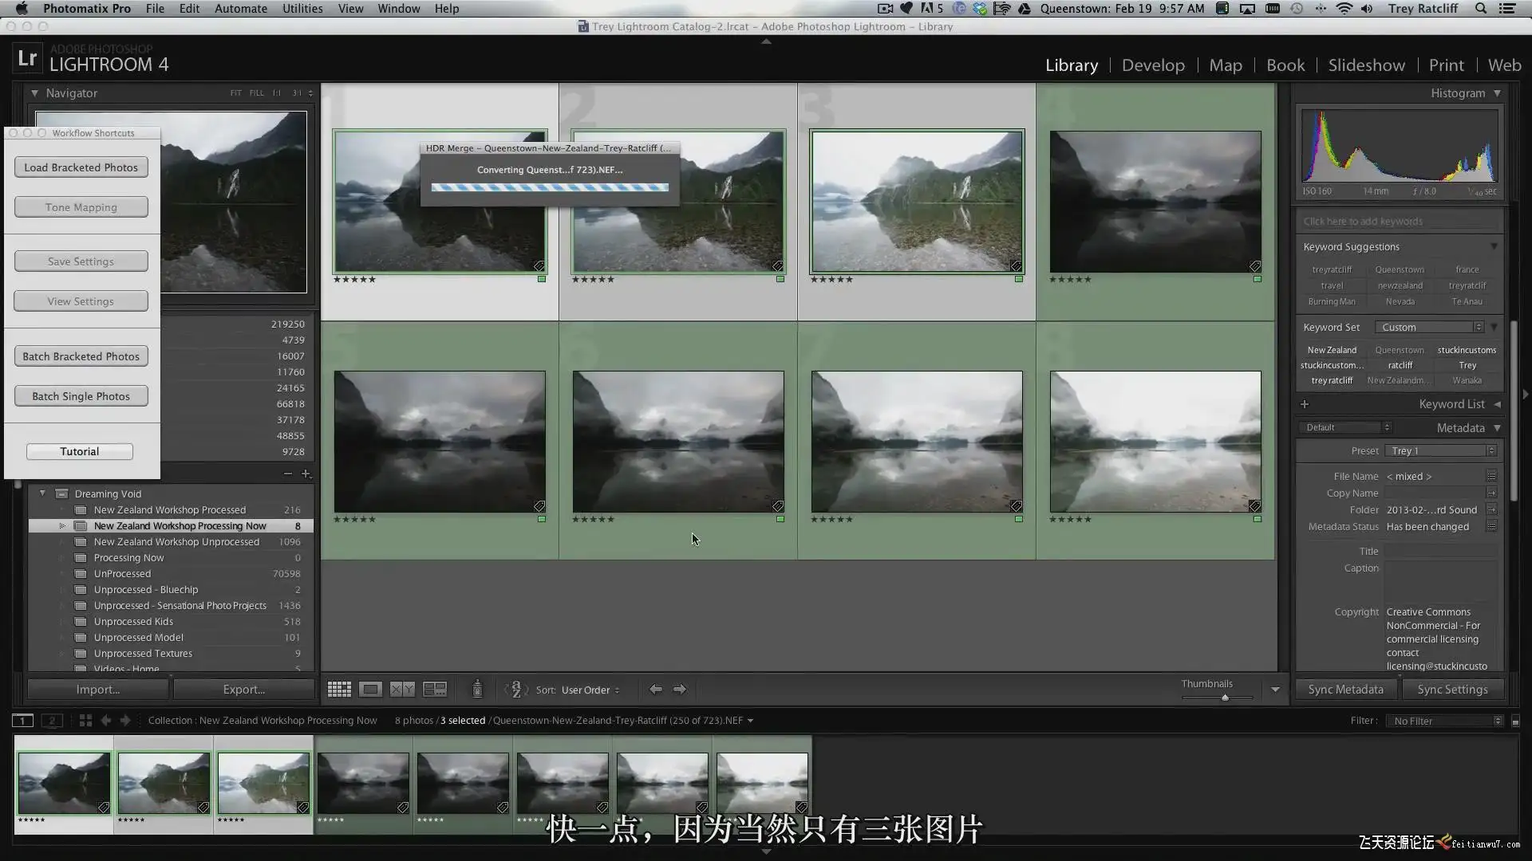
Task: Click the HDR Merge progress bar
Action: point(550,187)
